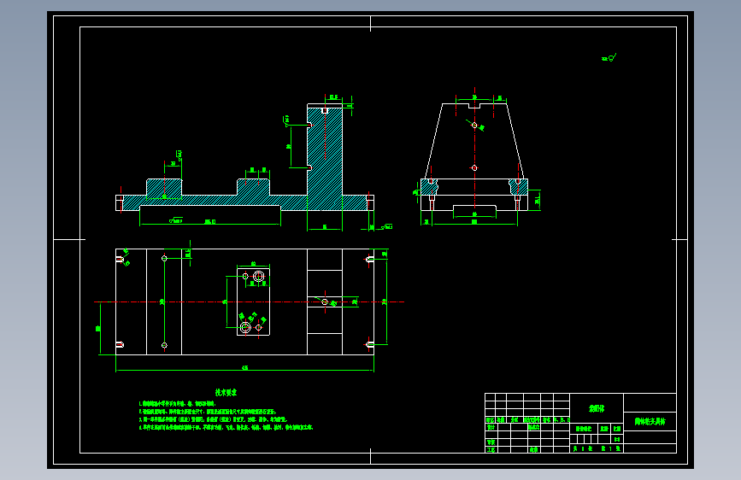Select the trapezoidal side view outline
Image resolution: width=741 pixels, height=480 pixels.
(x=474, y=141)
